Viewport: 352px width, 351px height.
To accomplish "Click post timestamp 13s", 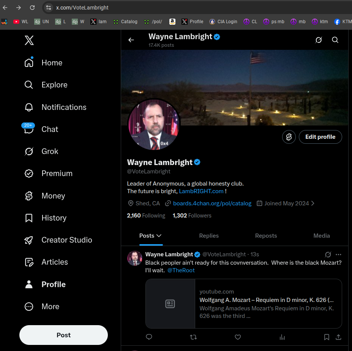I will tap(254, 254).
